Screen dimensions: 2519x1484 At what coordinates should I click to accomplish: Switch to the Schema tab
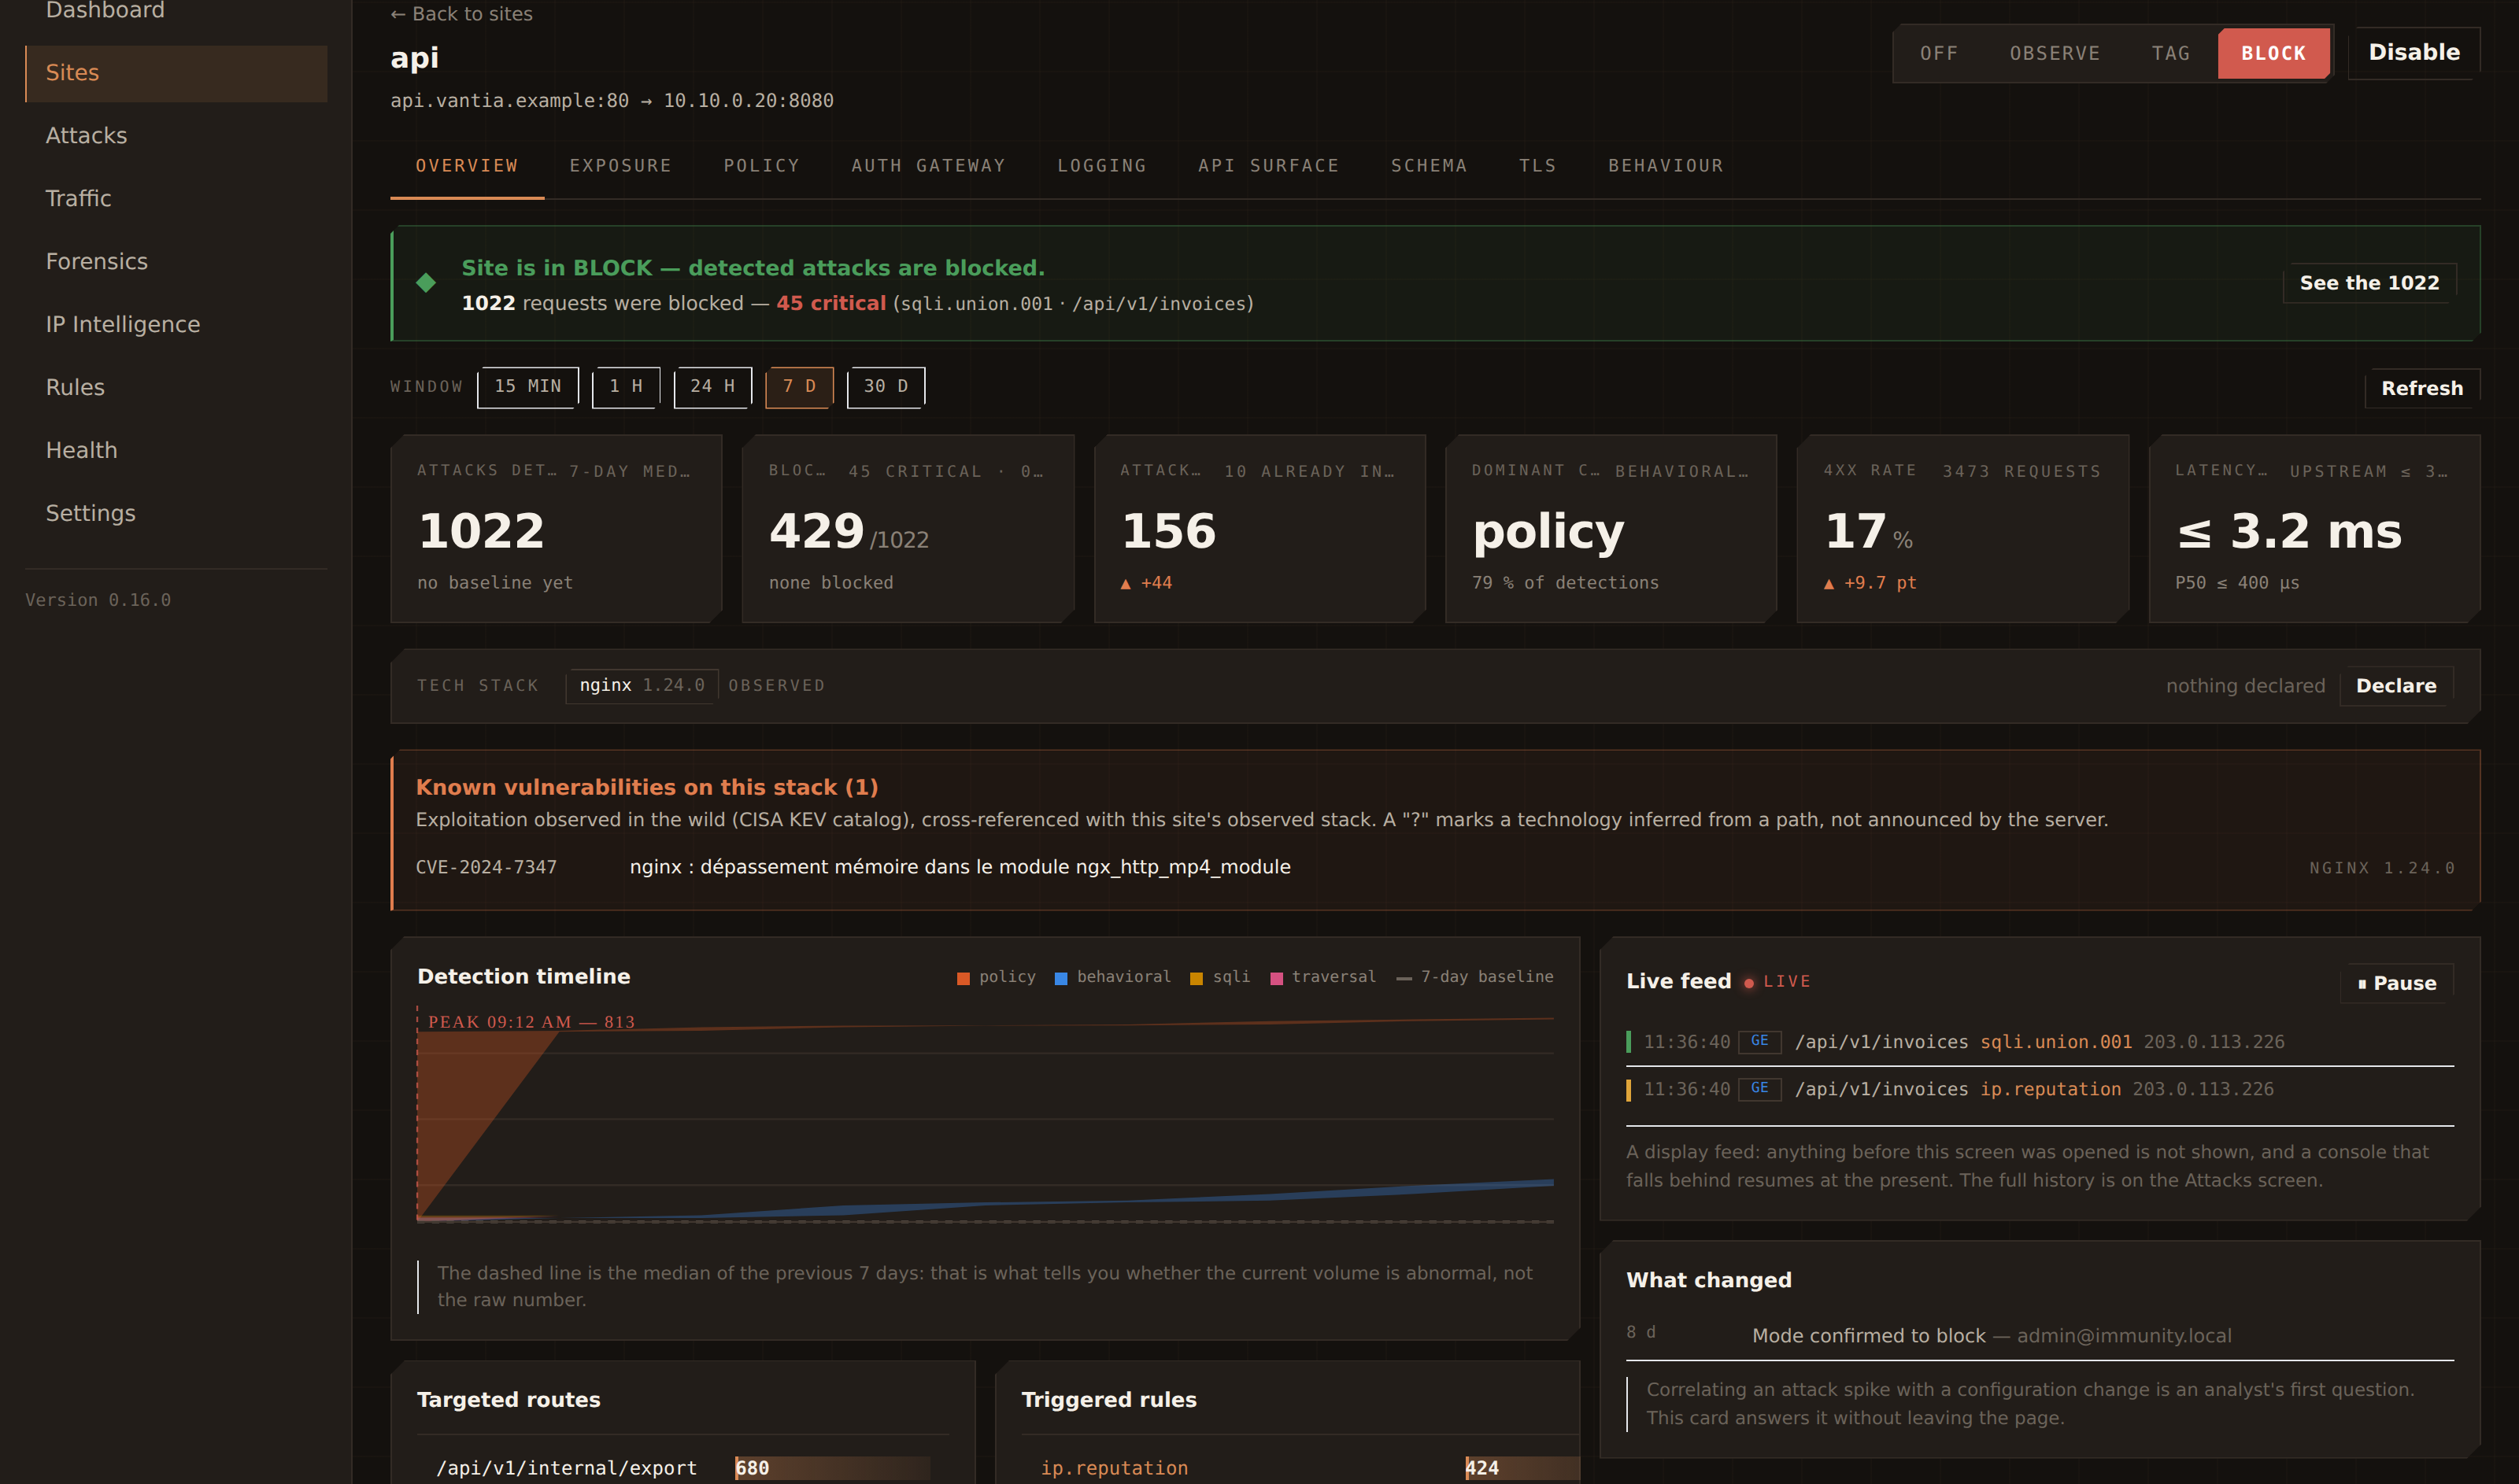click(x=1429, y=166)
